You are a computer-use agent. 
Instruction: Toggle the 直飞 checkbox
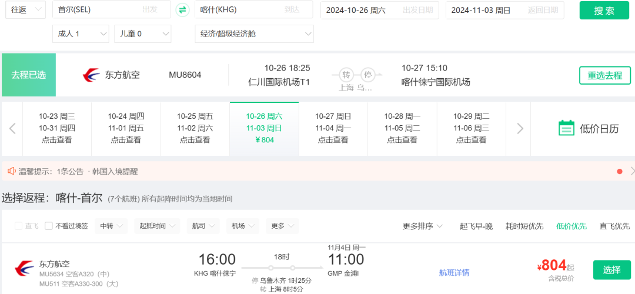[x=18, y=226]
